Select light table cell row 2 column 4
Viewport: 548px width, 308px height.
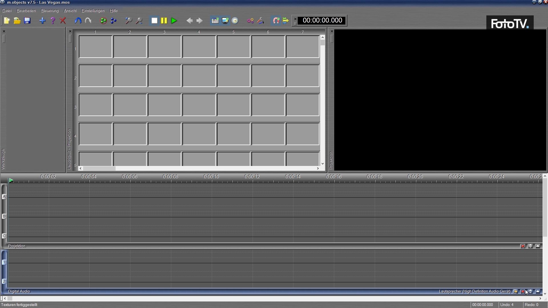tap(199, 76)
